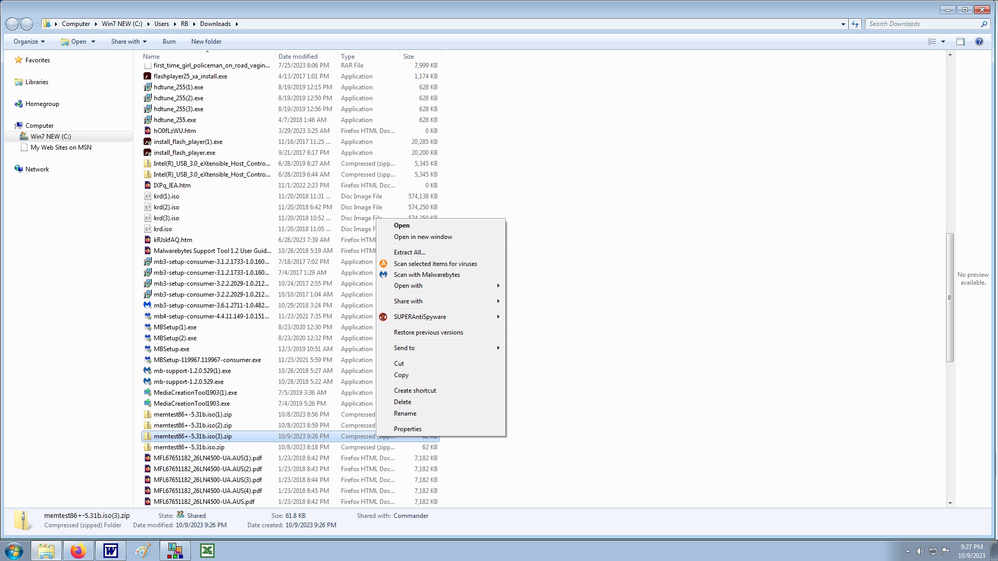Click the refresh address bar icon
998x561 pixels.
[855, 24]
